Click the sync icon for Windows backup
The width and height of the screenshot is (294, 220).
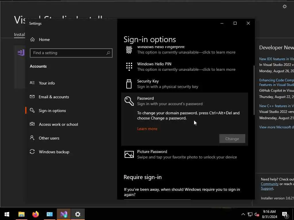(32, 152)
